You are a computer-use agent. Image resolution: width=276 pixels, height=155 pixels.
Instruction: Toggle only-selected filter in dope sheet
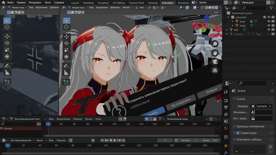click(146, 119)
